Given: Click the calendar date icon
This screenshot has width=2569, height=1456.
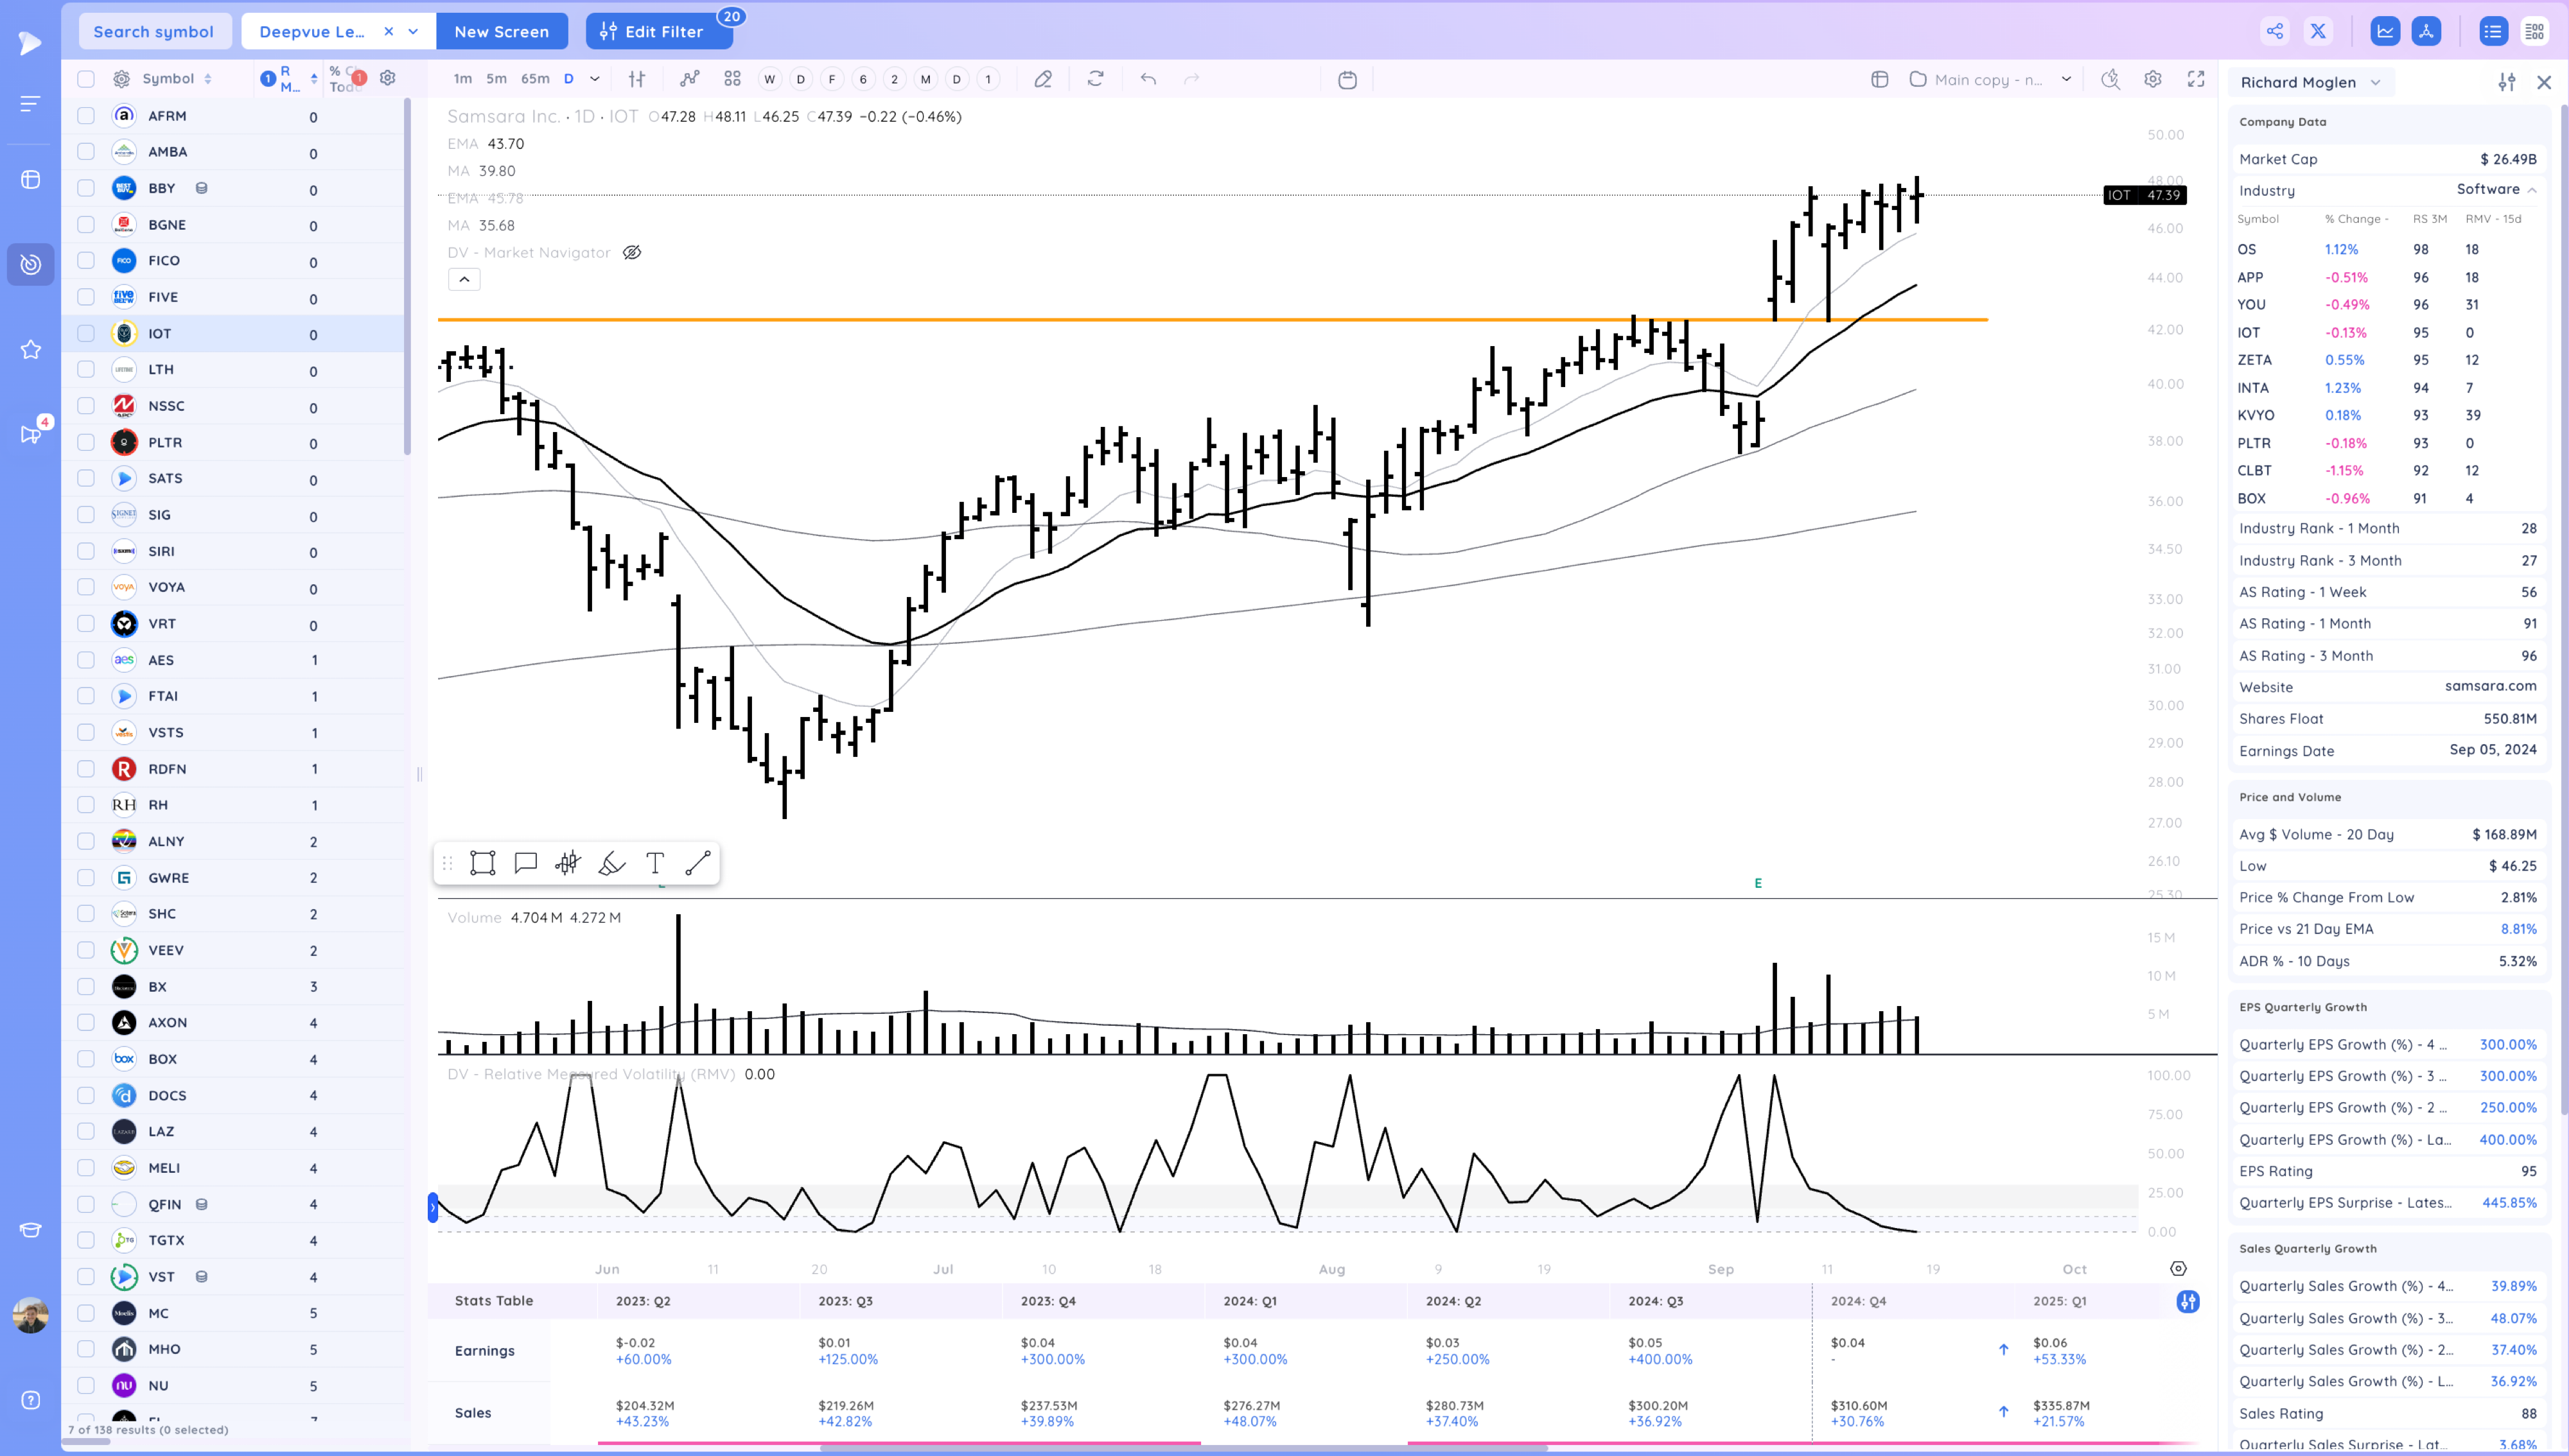Looking at the screenshot, I should click(x=1347, y=80).
